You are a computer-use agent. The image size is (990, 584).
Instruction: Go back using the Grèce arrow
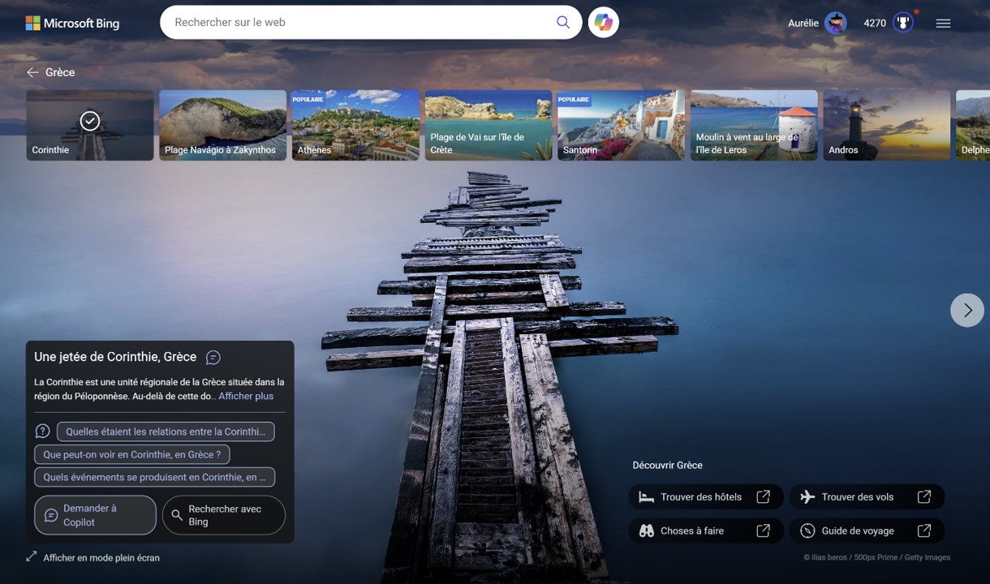(x=32, y=72)
